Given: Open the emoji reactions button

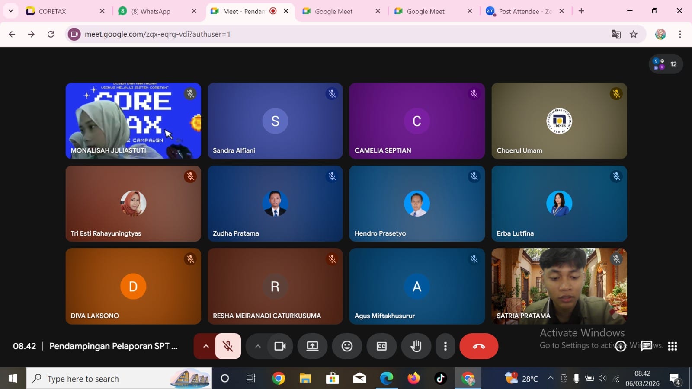Looking at the screenshot, I should 347,346.
